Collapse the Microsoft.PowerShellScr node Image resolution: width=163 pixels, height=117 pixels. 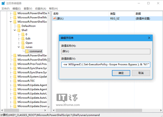pos(11,22)
